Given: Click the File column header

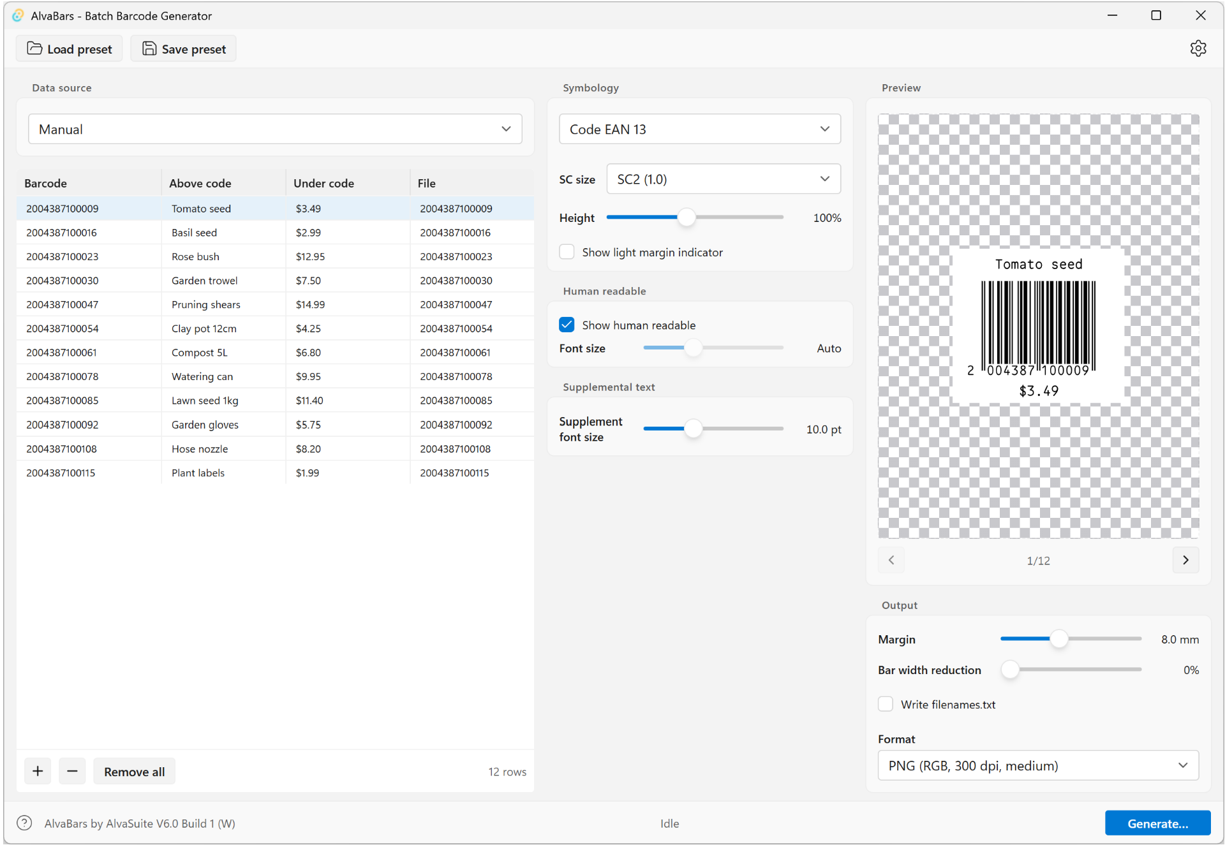Looking at the screenshot, I should 472,183.
